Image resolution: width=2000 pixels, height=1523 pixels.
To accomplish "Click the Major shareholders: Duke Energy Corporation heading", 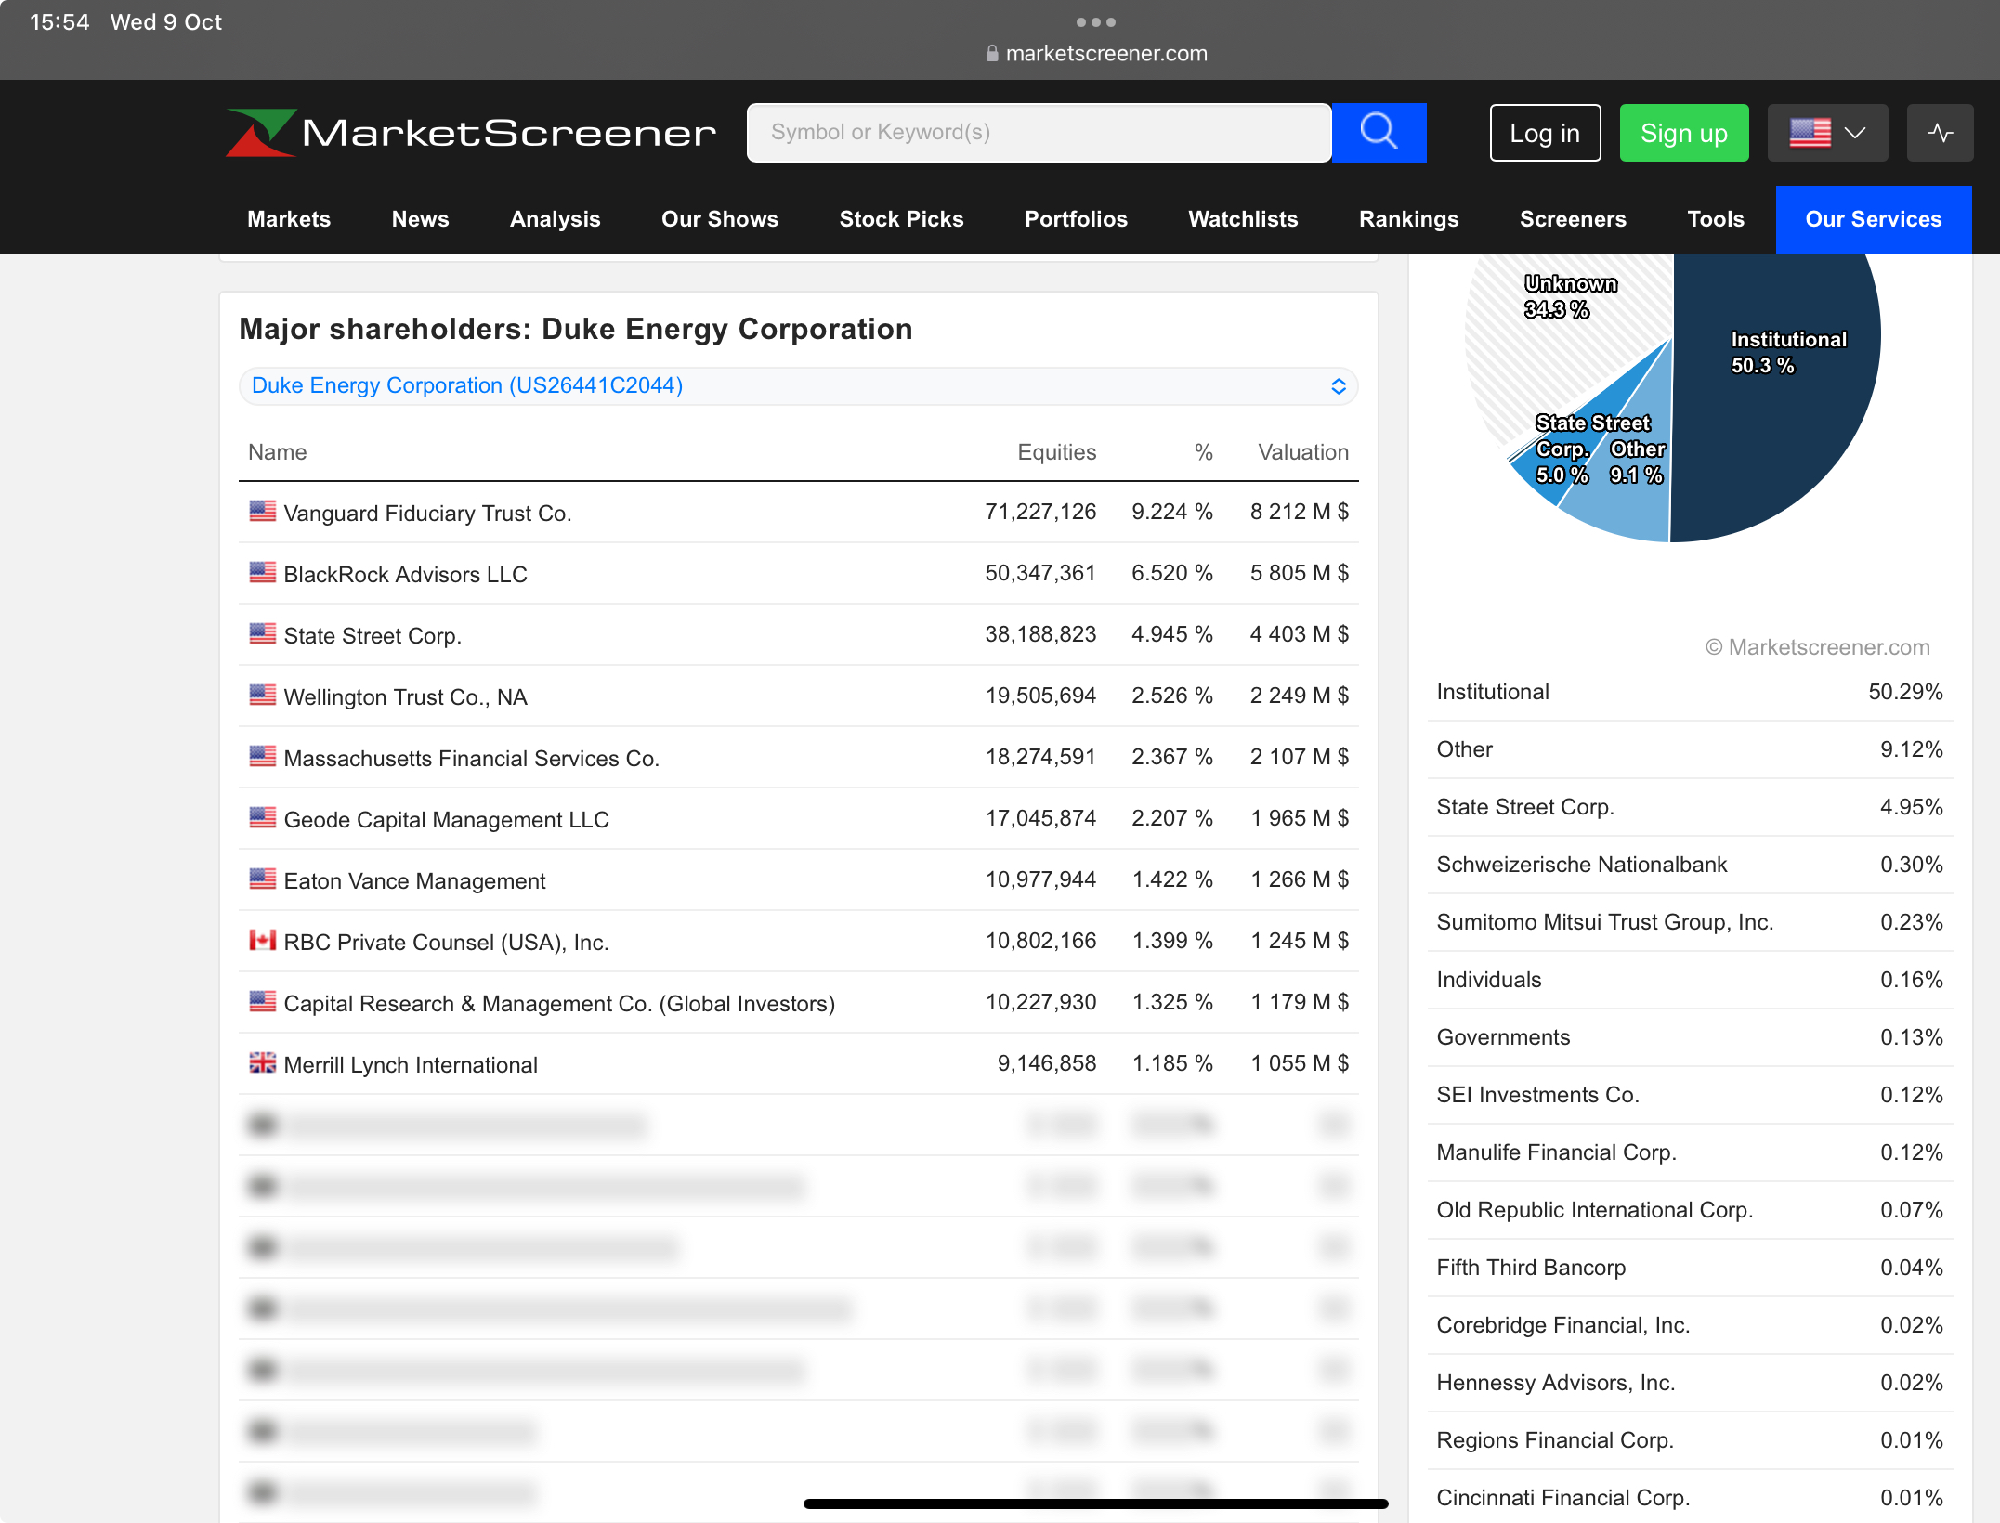I will [x=576, y=329].
